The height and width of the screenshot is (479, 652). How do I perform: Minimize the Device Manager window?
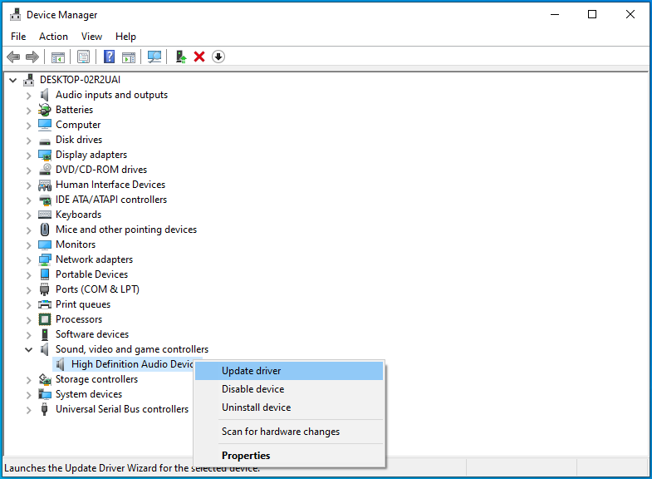click(x=555, y=15)
